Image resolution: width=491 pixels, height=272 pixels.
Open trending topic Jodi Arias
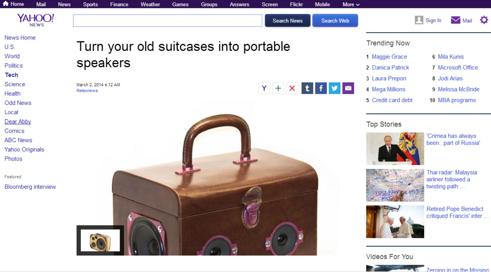tap(450, 78)
